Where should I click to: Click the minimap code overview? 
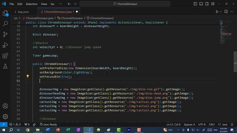click(x=226, y=32)
